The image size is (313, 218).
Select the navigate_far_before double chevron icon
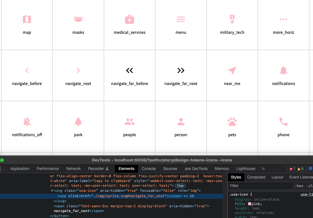coord(130,70)
